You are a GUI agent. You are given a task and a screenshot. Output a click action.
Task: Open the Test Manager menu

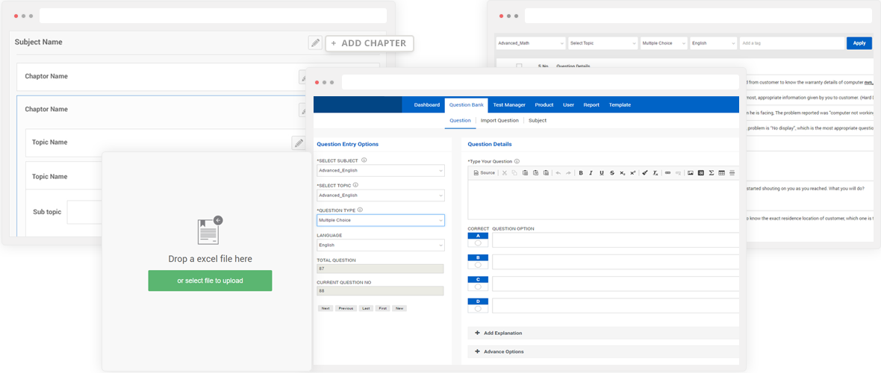511,105
